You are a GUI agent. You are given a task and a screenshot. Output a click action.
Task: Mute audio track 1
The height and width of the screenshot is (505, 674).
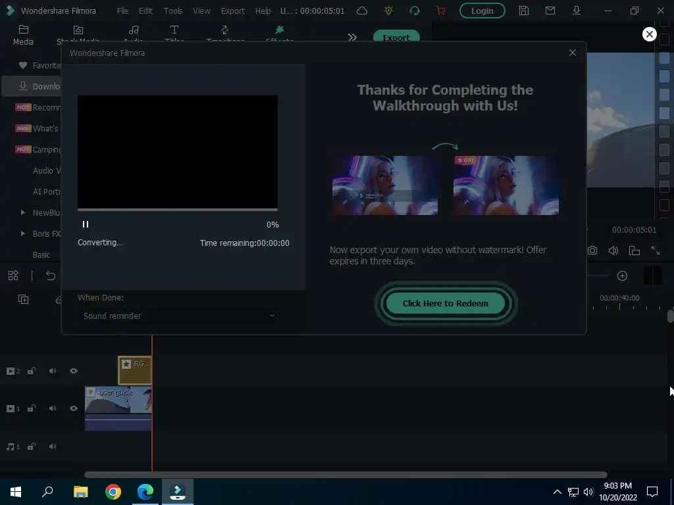click(x=53, y=446)
